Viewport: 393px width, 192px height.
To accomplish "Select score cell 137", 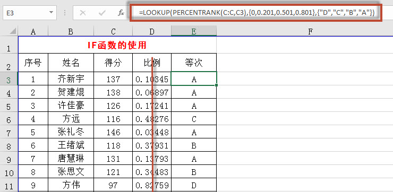I will click(x=113, y=78).
